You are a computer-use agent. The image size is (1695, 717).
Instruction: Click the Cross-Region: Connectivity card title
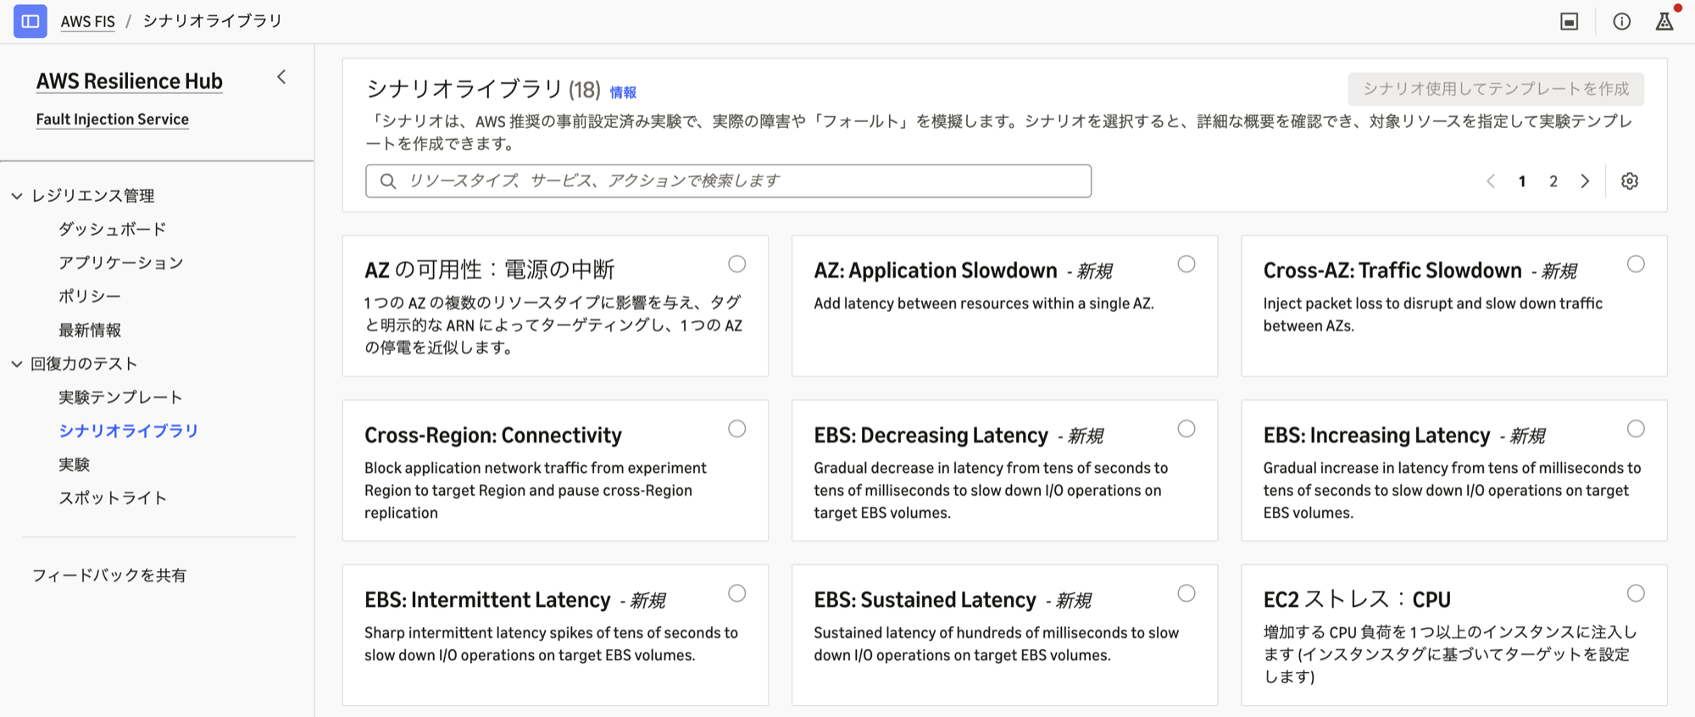pos(493,436)
